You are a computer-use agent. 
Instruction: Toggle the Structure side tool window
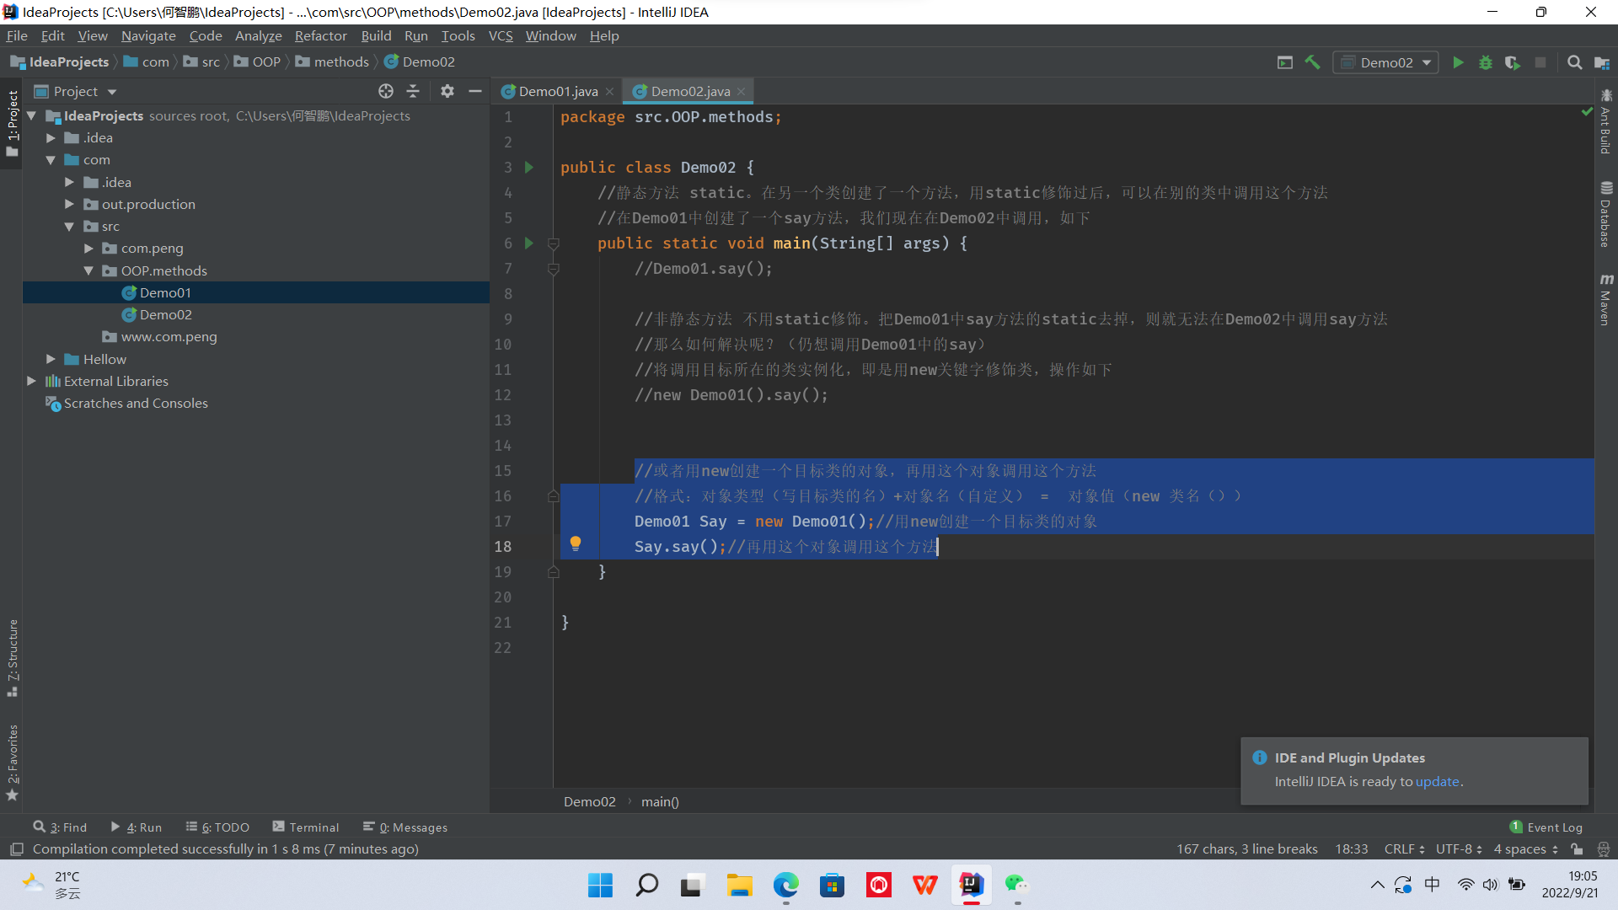pos(13,657)
